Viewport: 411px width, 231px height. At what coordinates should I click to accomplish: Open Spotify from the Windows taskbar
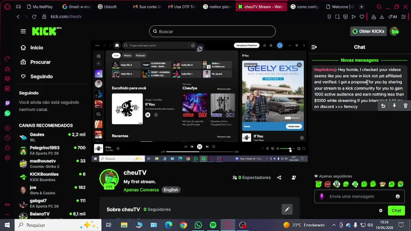pos(213,225)
